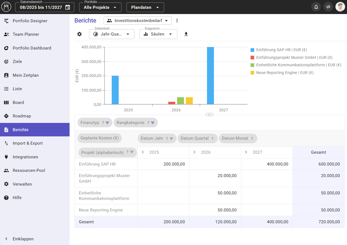This screenshot has width=347, height=245.
Task: Open the three-dot report options menu
Action: point(177,21)
